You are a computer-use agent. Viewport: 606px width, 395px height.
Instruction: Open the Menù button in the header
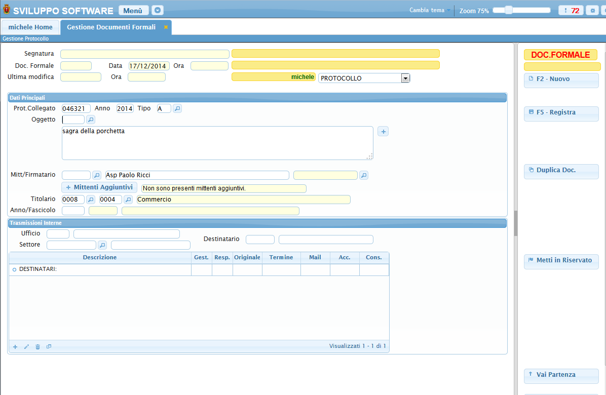pyautogui.click(x=133, y=11)
